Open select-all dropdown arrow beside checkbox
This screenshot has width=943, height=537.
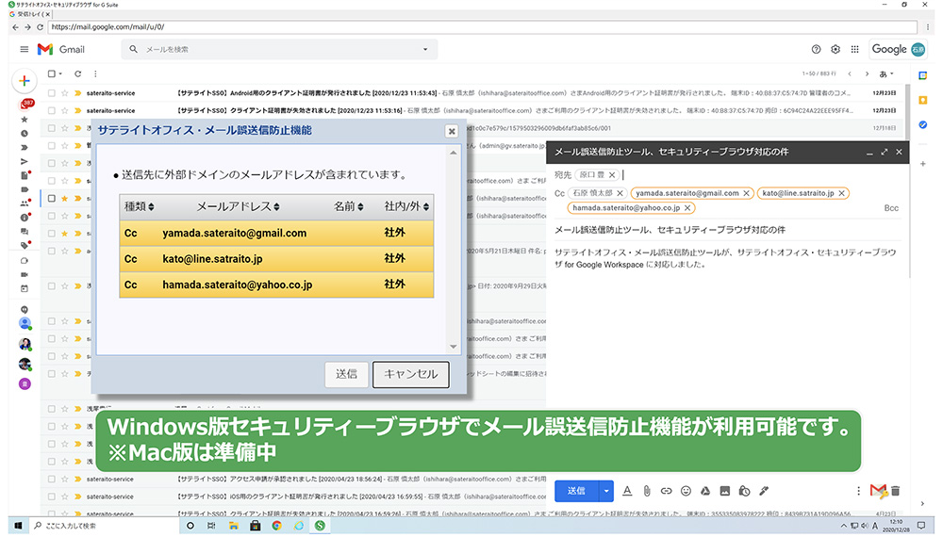pos(60,73)
